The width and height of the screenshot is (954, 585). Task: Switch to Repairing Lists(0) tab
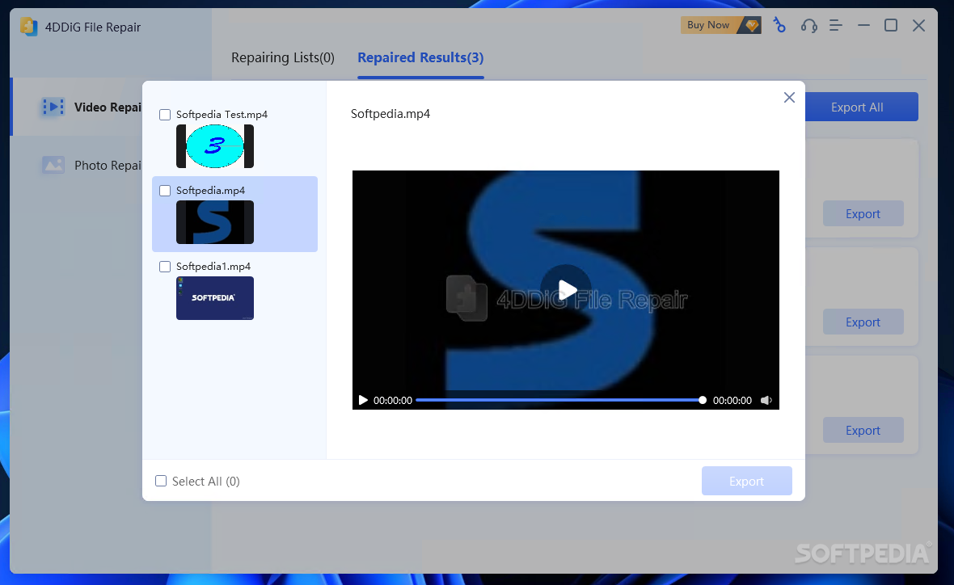[x=282, y=57]
